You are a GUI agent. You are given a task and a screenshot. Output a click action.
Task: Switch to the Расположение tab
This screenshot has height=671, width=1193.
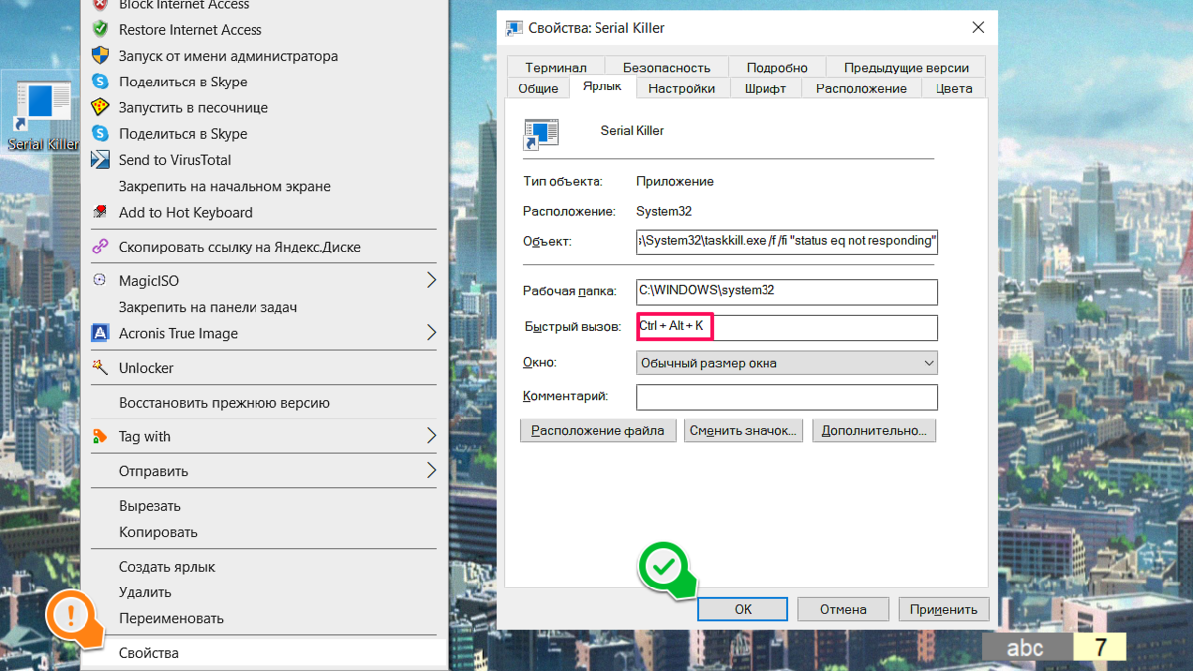tap(861, 88)
